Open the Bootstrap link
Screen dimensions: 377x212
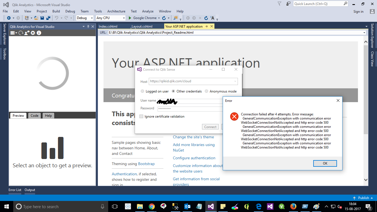(146, 164)
